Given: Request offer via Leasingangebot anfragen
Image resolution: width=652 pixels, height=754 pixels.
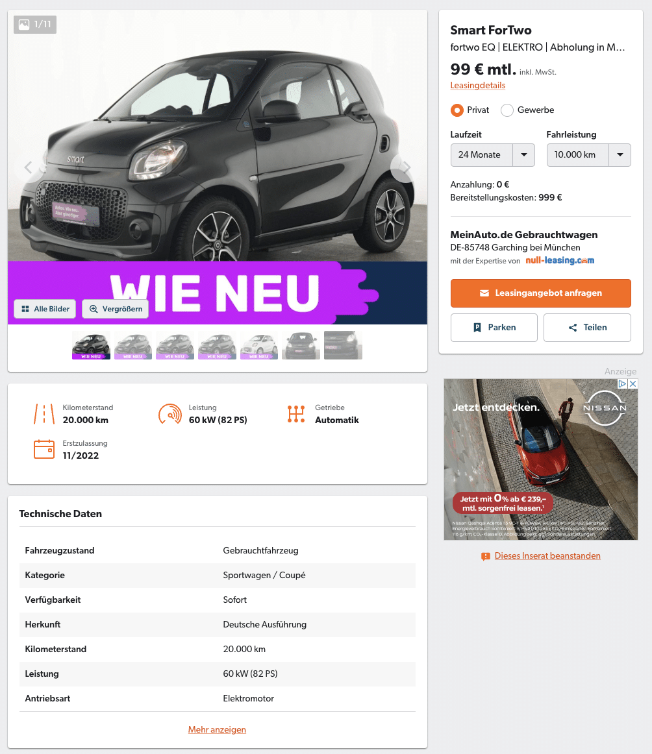Looking at the screenshot, I should click(540, 293).
